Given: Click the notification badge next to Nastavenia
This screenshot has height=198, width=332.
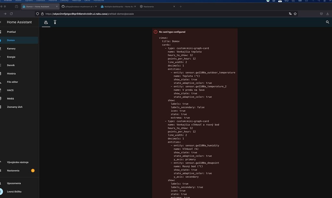Looking at the screenshot, I should pyautogui.click(x=33, y=170).
